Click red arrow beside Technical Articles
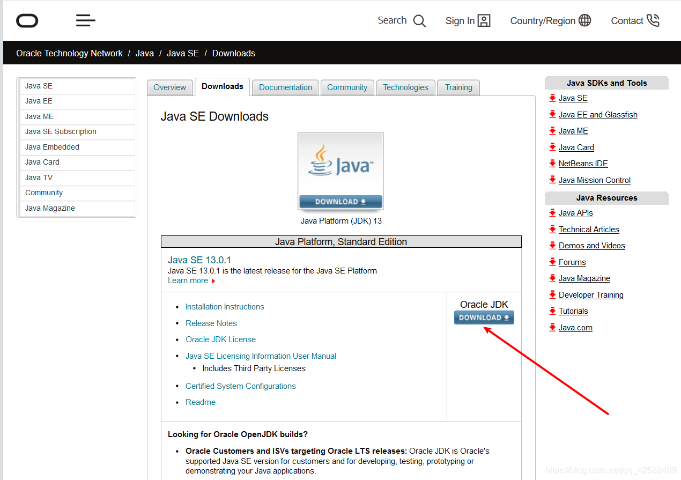Viewport: 681px width, 480px height. click(552, 229)
